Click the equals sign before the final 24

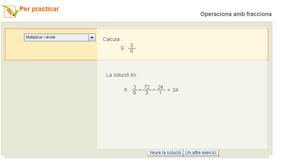169,90
